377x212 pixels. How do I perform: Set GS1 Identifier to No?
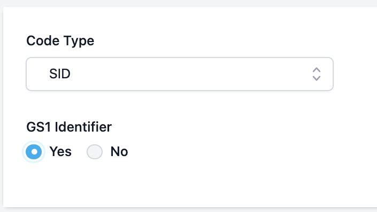tap(95, 152)
